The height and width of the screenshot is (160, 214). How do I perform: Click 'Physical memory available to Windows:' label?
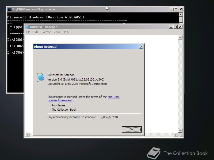[72, 117]
